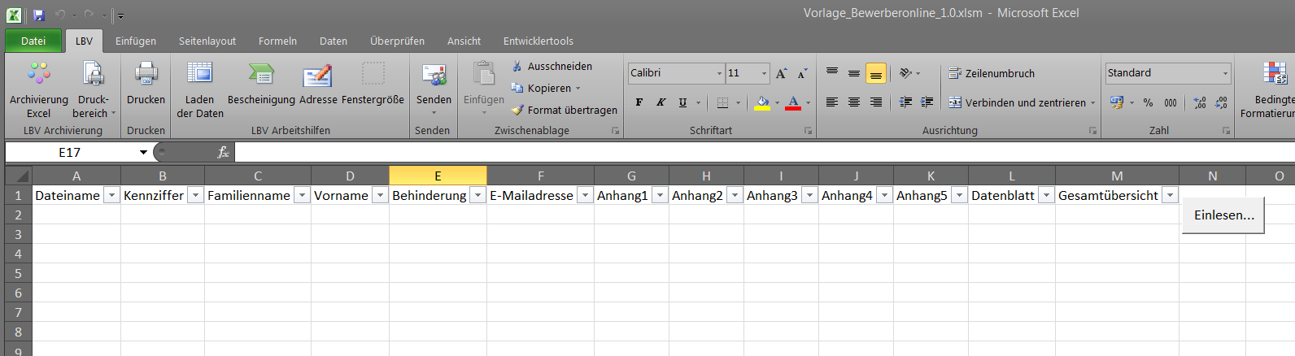The image size is (1295, 356).
Task: Align text left
Action: point(831,102)
